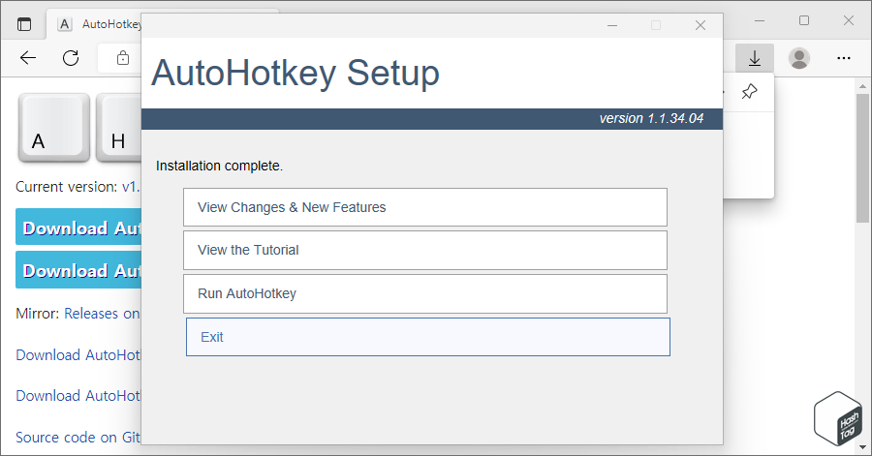Open View the Tutorial option

click(x=425, y=250)
